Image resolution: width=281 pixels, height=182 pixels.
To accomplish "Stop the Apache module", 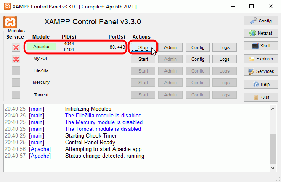I will click(143, 47).
